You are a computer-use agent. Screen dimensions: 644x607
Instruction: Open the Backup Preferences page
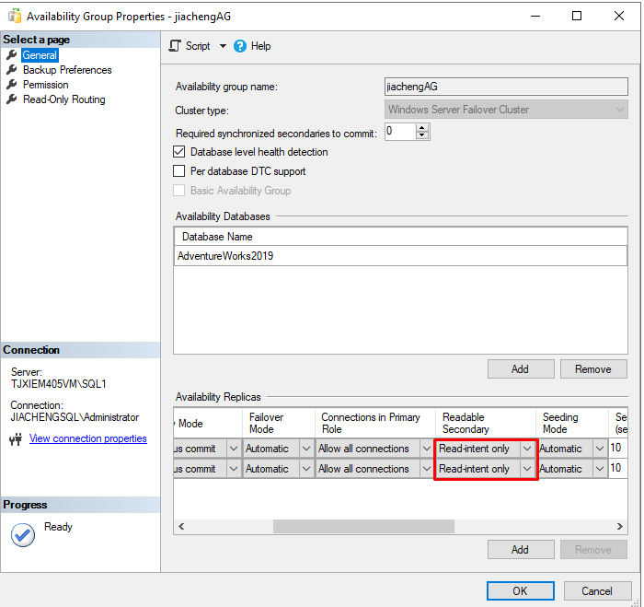(67, 70)
